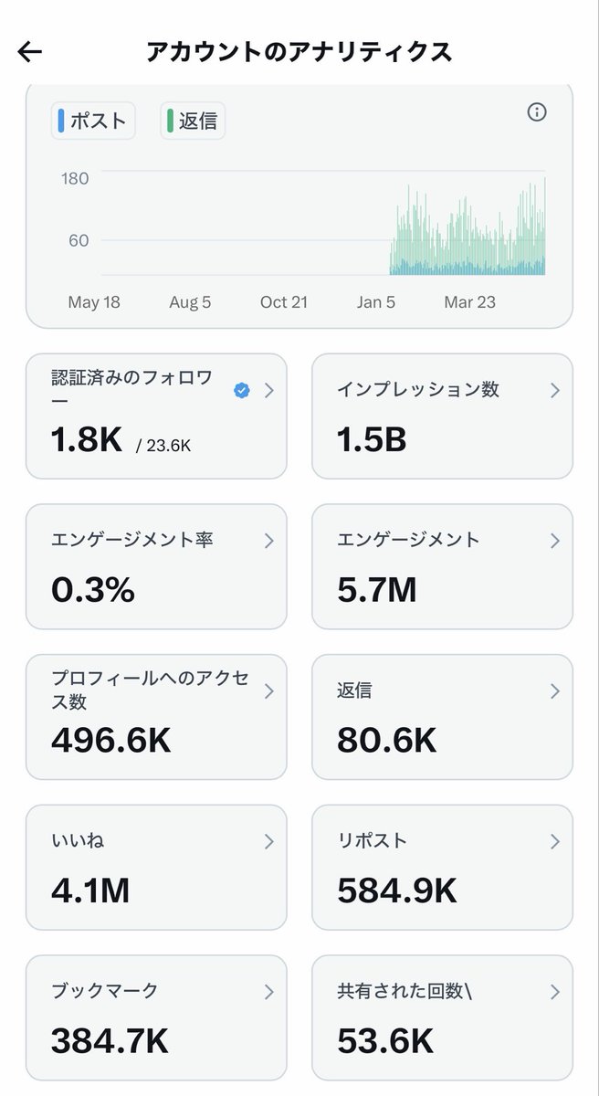Select the ブックマーク 384.7K card
Screen dimensions: 599x1096
click(156, 1017)
